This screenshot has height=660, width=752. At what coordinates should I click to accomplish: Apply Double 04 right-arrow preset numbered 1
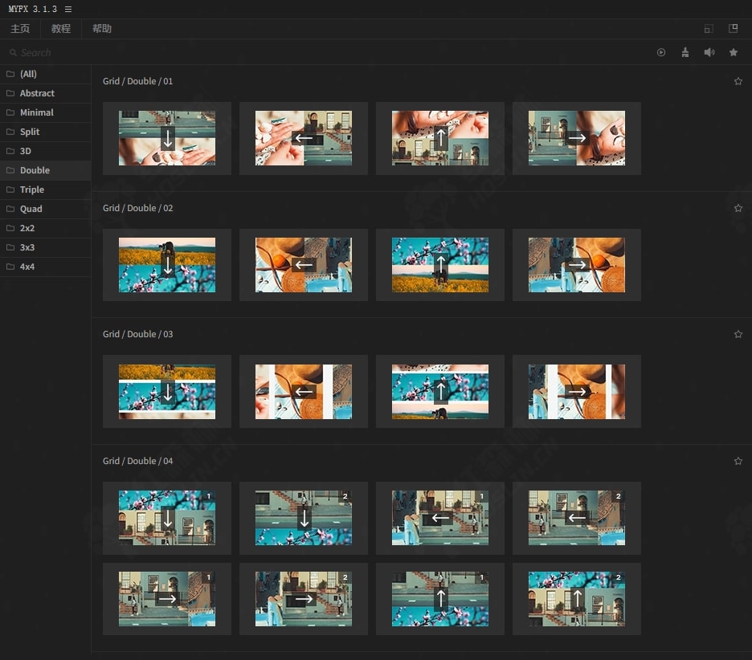point(167,599)
